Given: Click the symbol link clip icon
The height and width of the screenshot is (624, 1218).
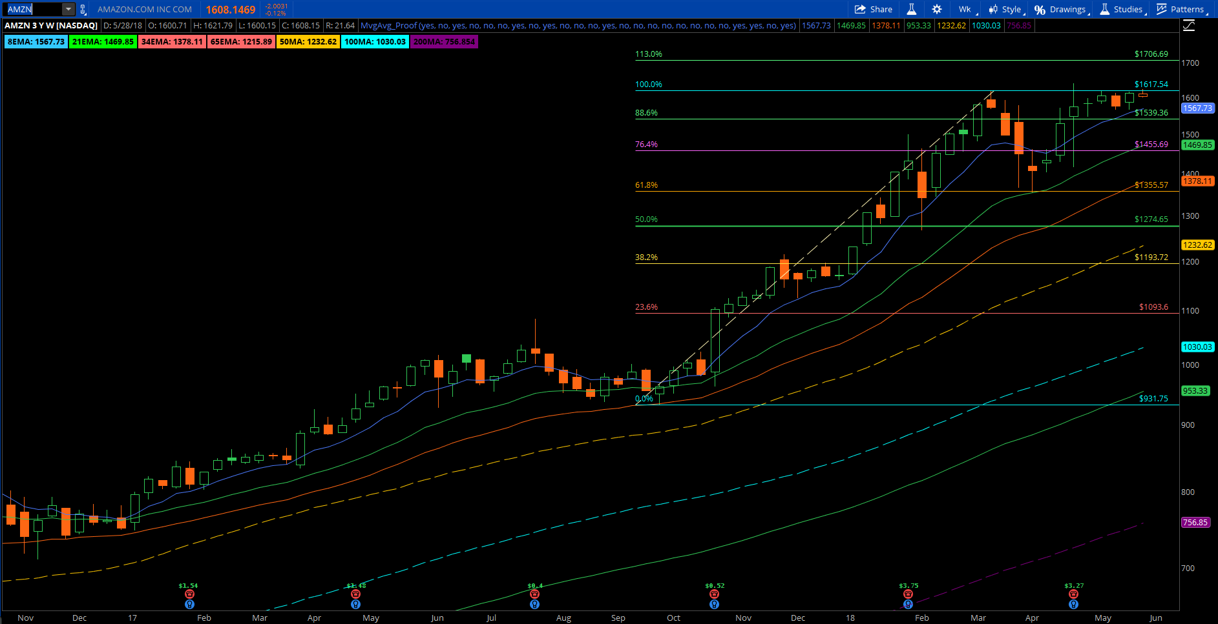Looking at the screenshot, I should pos(83,9).
